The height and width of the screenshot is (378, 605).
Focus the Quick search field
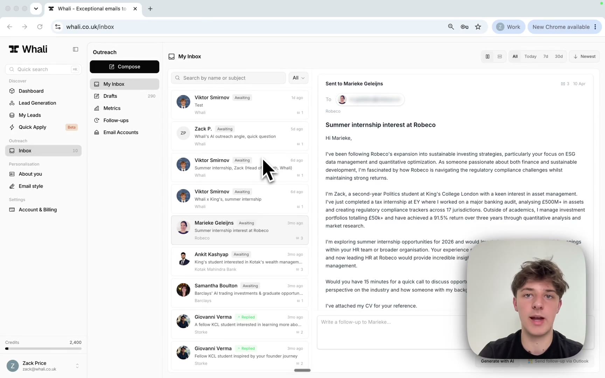pyautogui.click(x=43, y=69)
